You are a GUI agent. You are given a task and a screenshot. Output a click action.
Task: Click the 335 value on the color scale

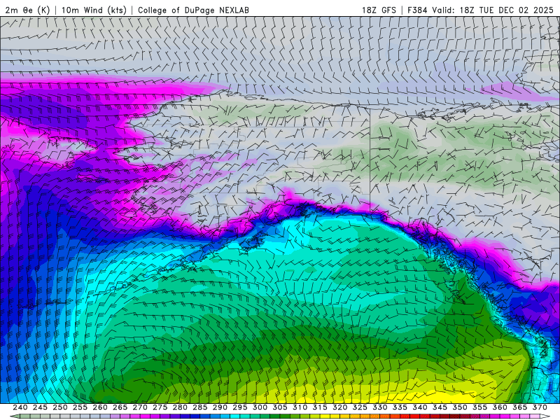point(400,407)
